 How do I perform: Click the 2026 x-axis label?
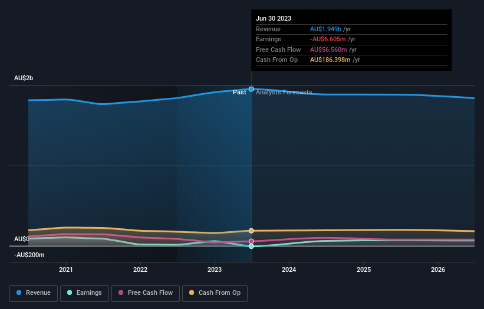pos(438,270)
